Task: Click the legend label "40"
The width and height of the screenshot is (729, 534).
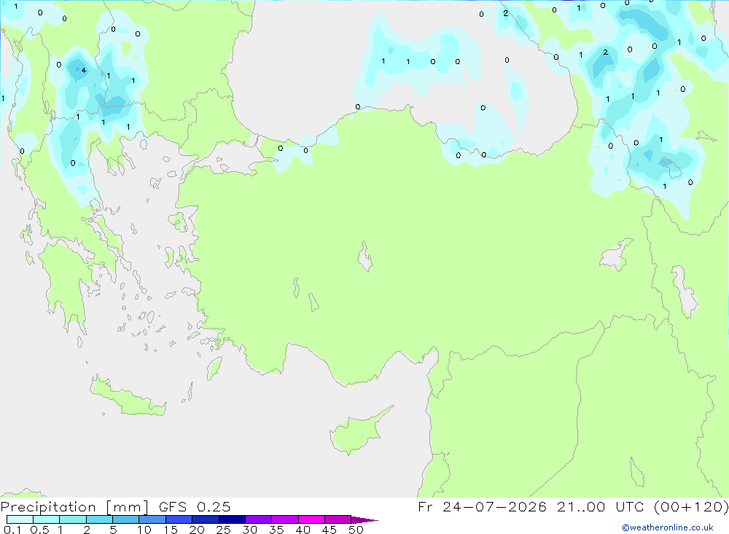Action: click(x=303, y=530)
